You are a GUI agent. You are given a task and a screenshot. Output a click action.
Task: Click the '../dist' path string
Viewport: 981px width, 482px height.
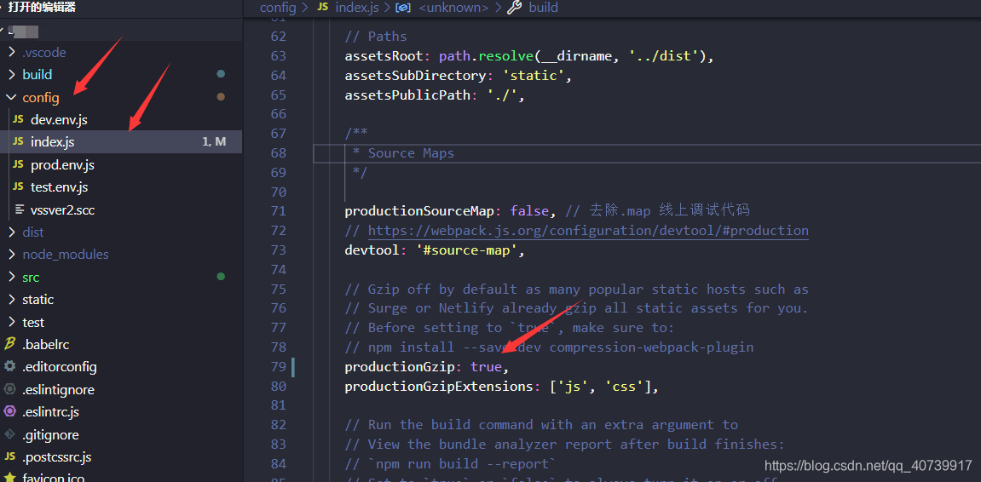click(662, 55)
